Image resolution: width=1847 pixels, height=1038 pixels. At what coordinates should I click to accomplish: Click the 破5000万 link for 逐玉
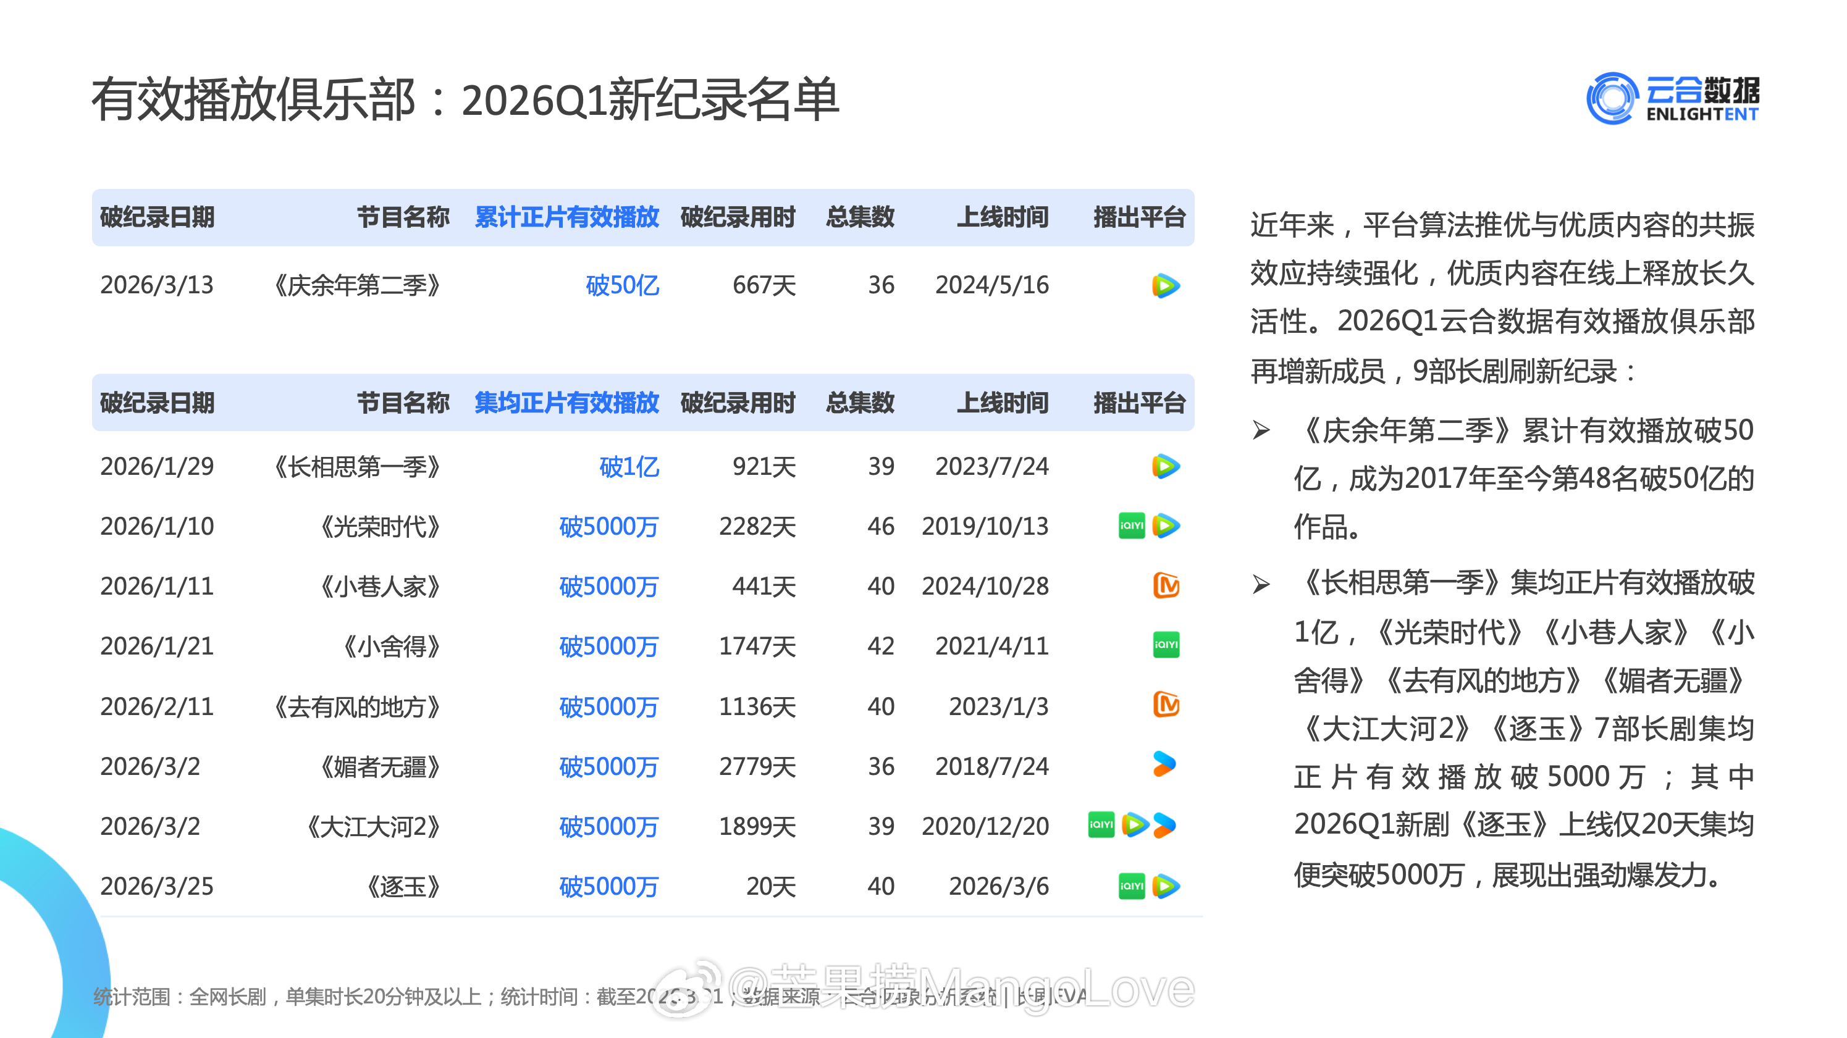tap(610, 886)
